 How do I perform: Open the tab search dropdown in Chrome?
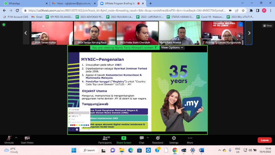click(243, 3)
